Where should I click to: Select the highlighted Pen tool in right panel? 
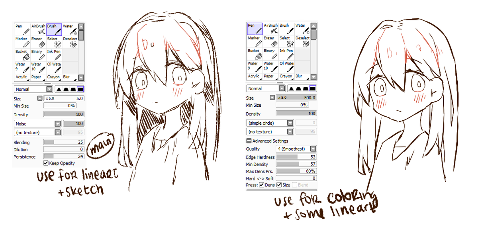pos(255,28)
